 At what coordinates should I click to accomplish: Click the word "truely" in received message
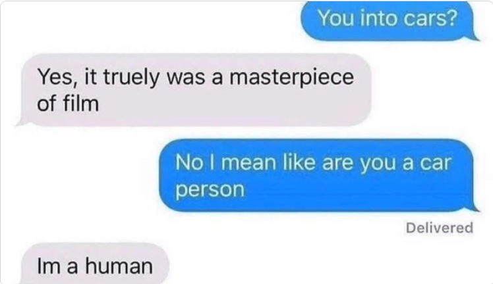click(x=131, y=77)
